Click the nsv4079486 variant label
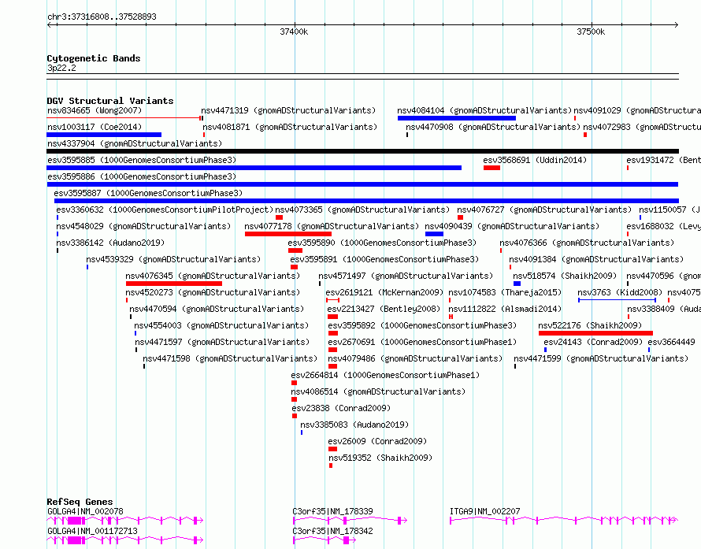Image resolution: width=701 pixels, height=549 pixels. click(415, 358)
